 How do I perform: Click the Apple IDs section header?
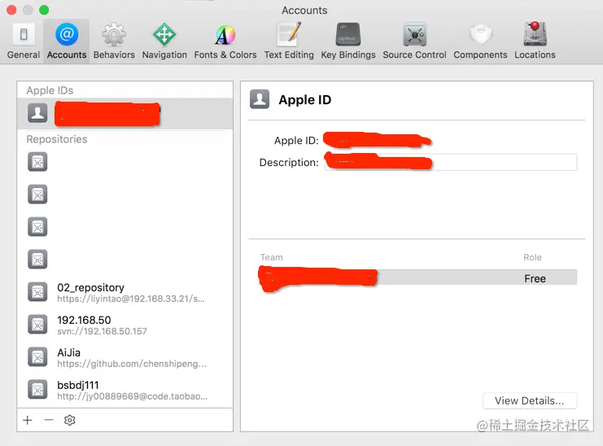coord(50,90)
